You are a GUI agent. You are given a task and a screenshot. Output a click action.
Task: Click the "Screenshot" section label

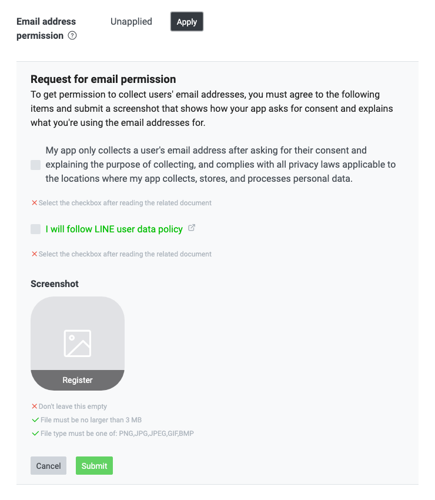click(x=55, y=284)
